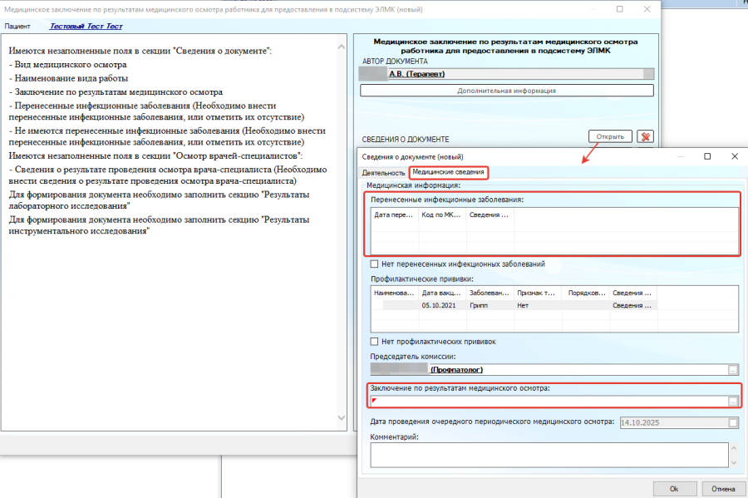Click the up arrow of the messages panel scrollbar
The height and width of the screenshot is (498, 748).
[x=341, y=47]
